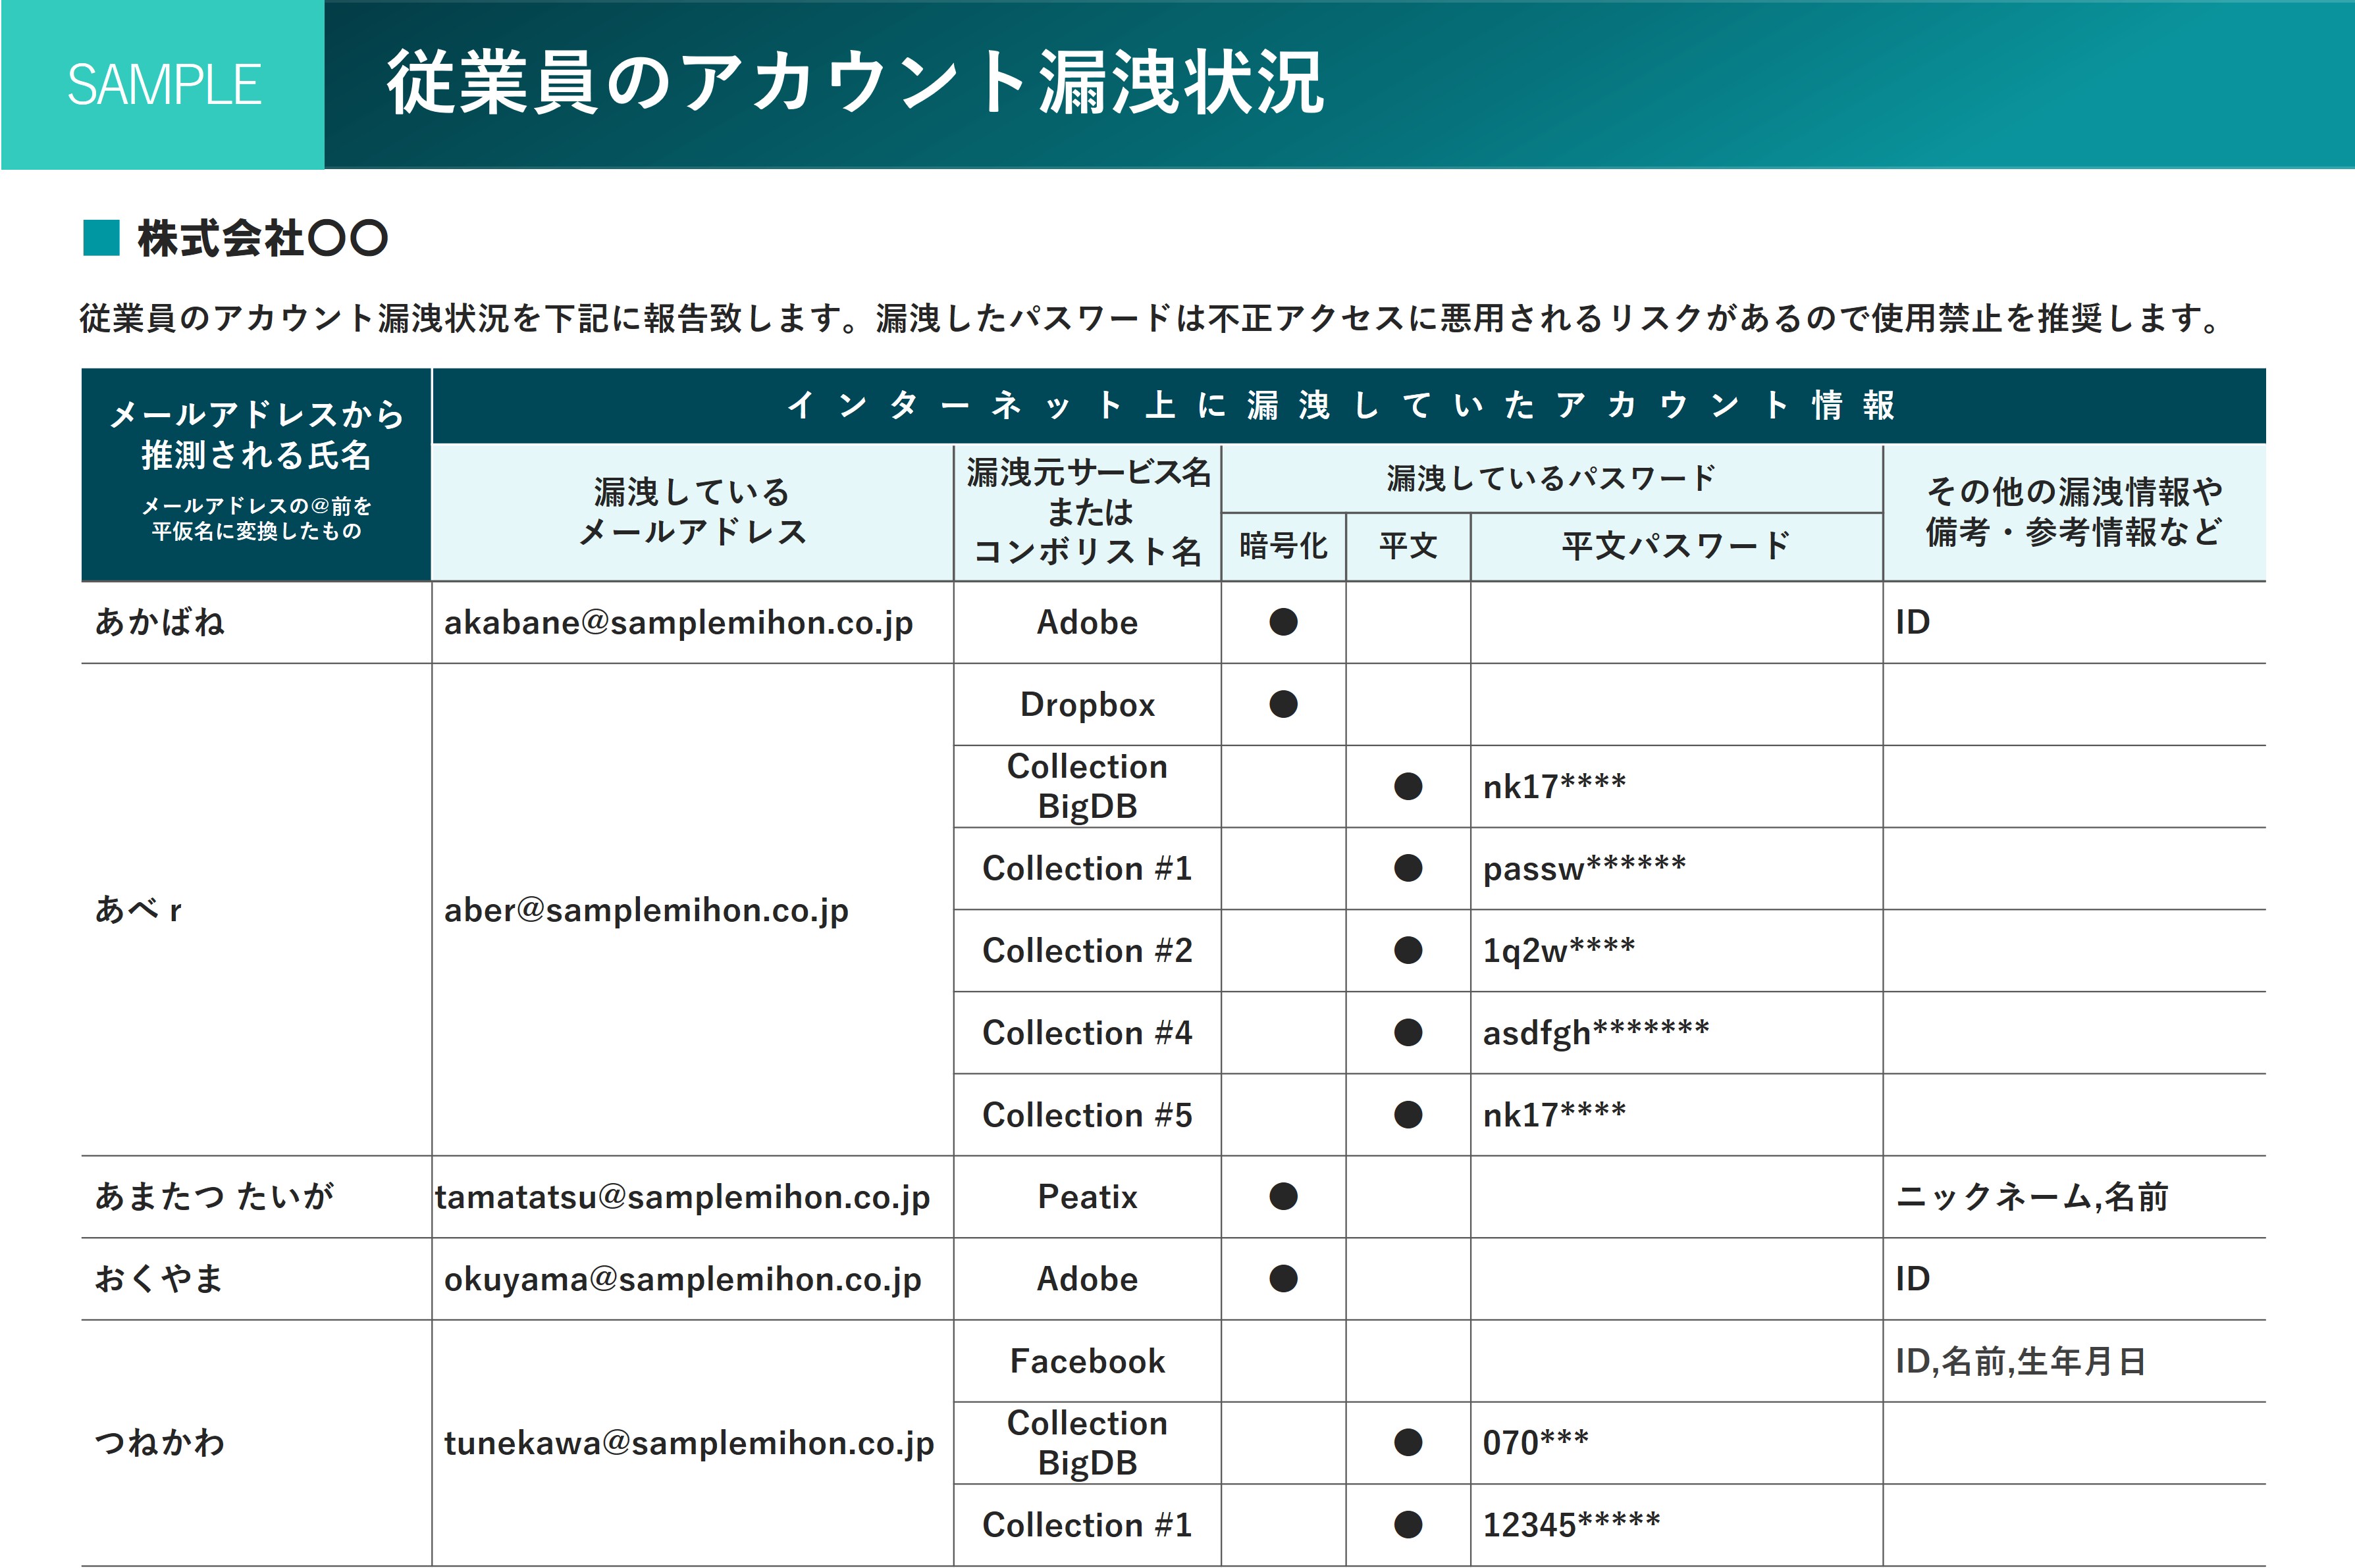Select email aber@samplemihon.co.jp
Viewport: 2355px width, 1568px height.
coord(647,911)
